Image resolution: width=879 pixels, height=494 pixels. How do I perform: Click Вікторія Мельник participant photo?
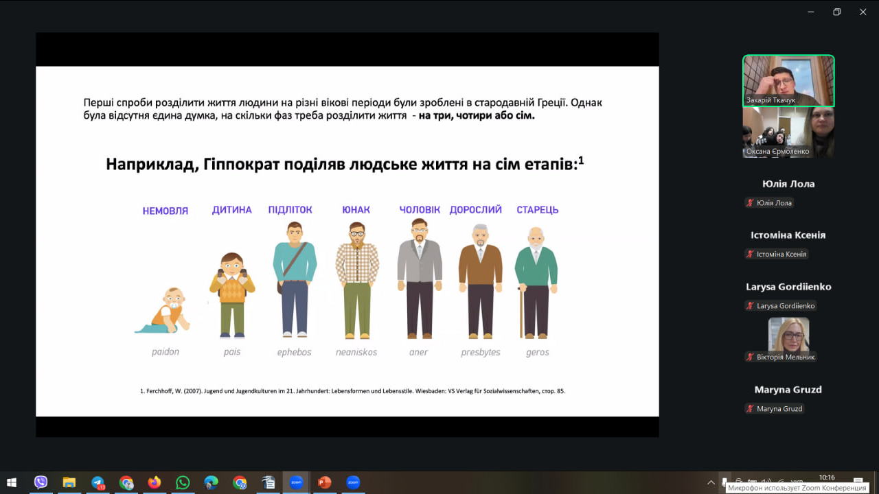[x=788, y=335]
